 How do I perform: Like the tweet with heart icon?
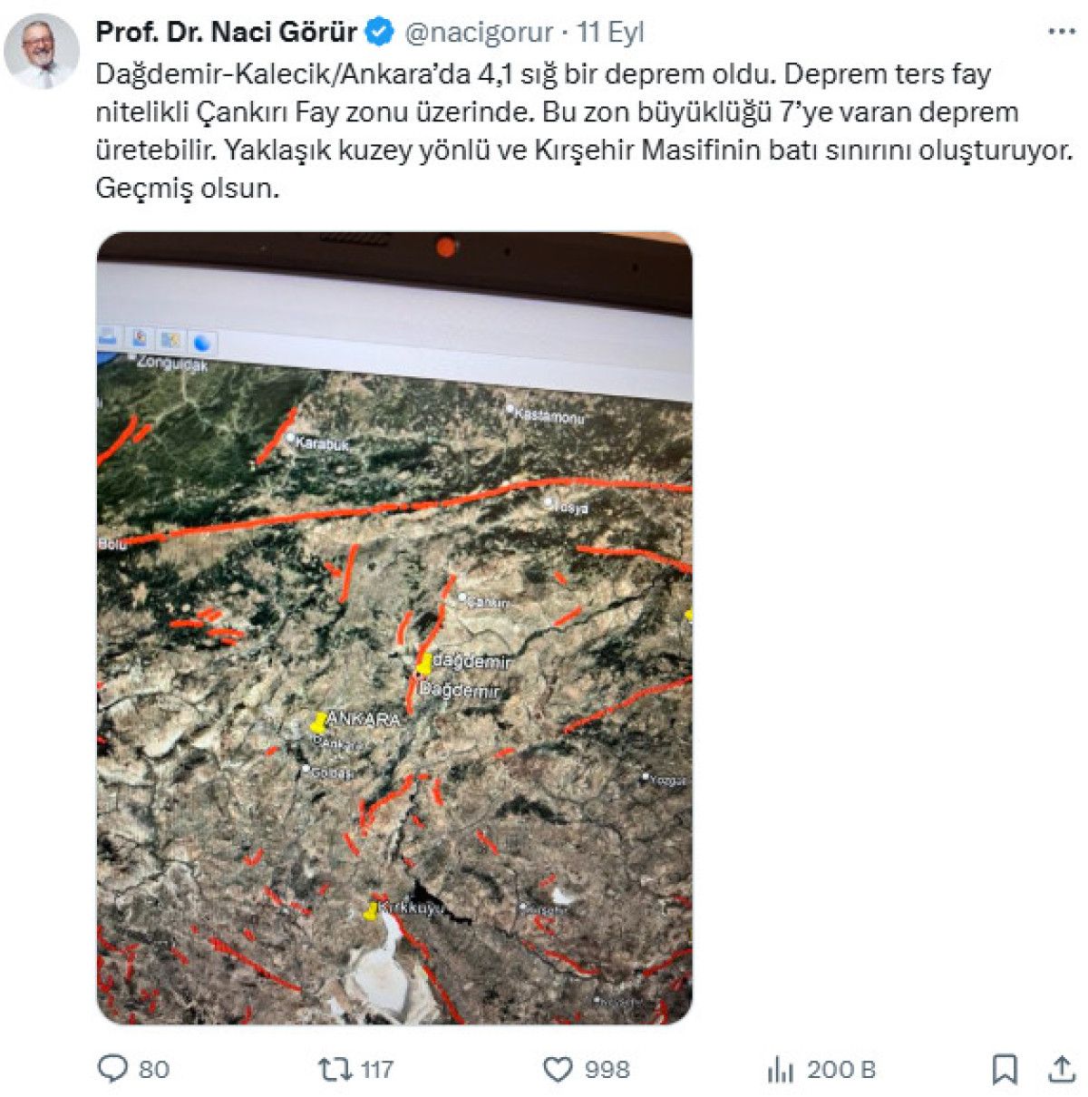coord(558,1070)
